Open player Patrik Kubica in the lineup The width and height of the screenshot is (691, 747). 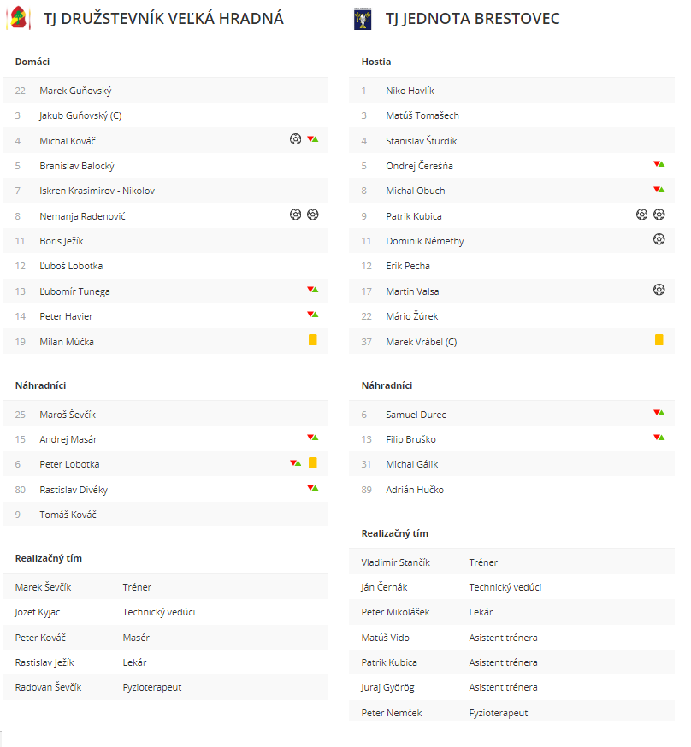414,216
